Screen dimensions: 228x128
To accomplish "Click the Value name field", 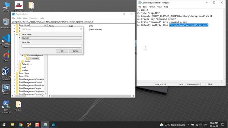I will click(52, 38).
